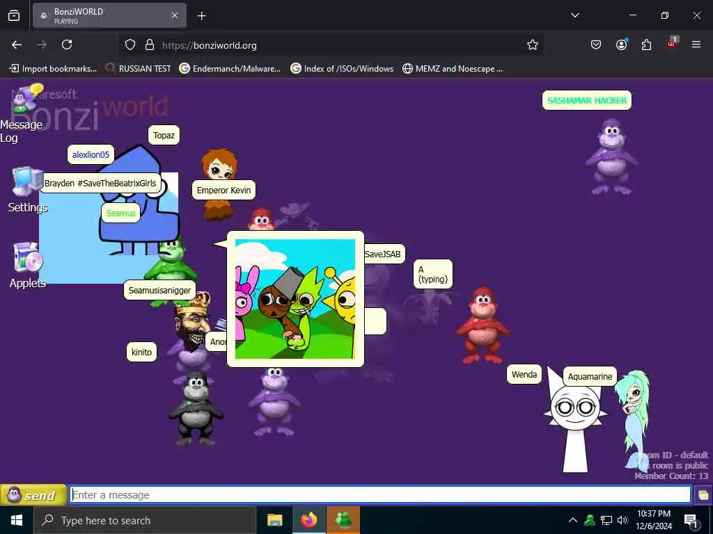The width and height of the screenshot is (713, 534).
Task: Open the Extensions puzzle icon
Action: (x=646, y=44)
